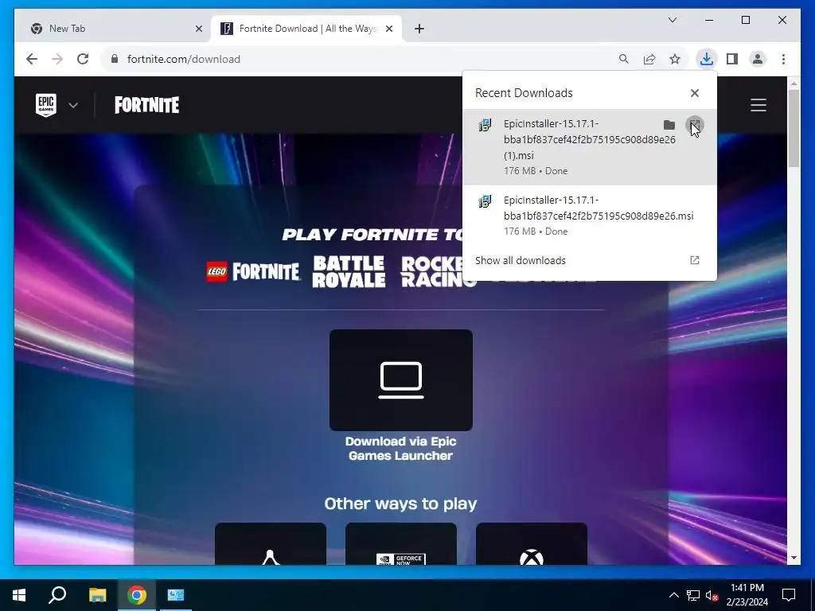The width and height of the screenshot is (815, 611).
Task: Click the scrollbar down arrow
Action: coord(794,558)
